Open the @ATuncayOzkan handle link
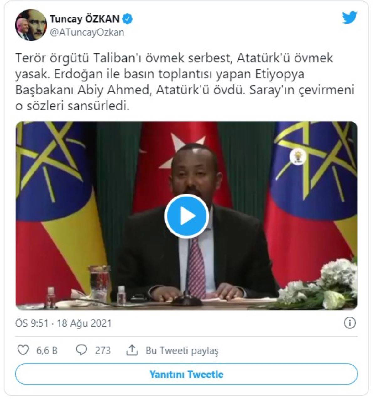The height and width of the screenshot is (404, 376). (x=87, y=32)
